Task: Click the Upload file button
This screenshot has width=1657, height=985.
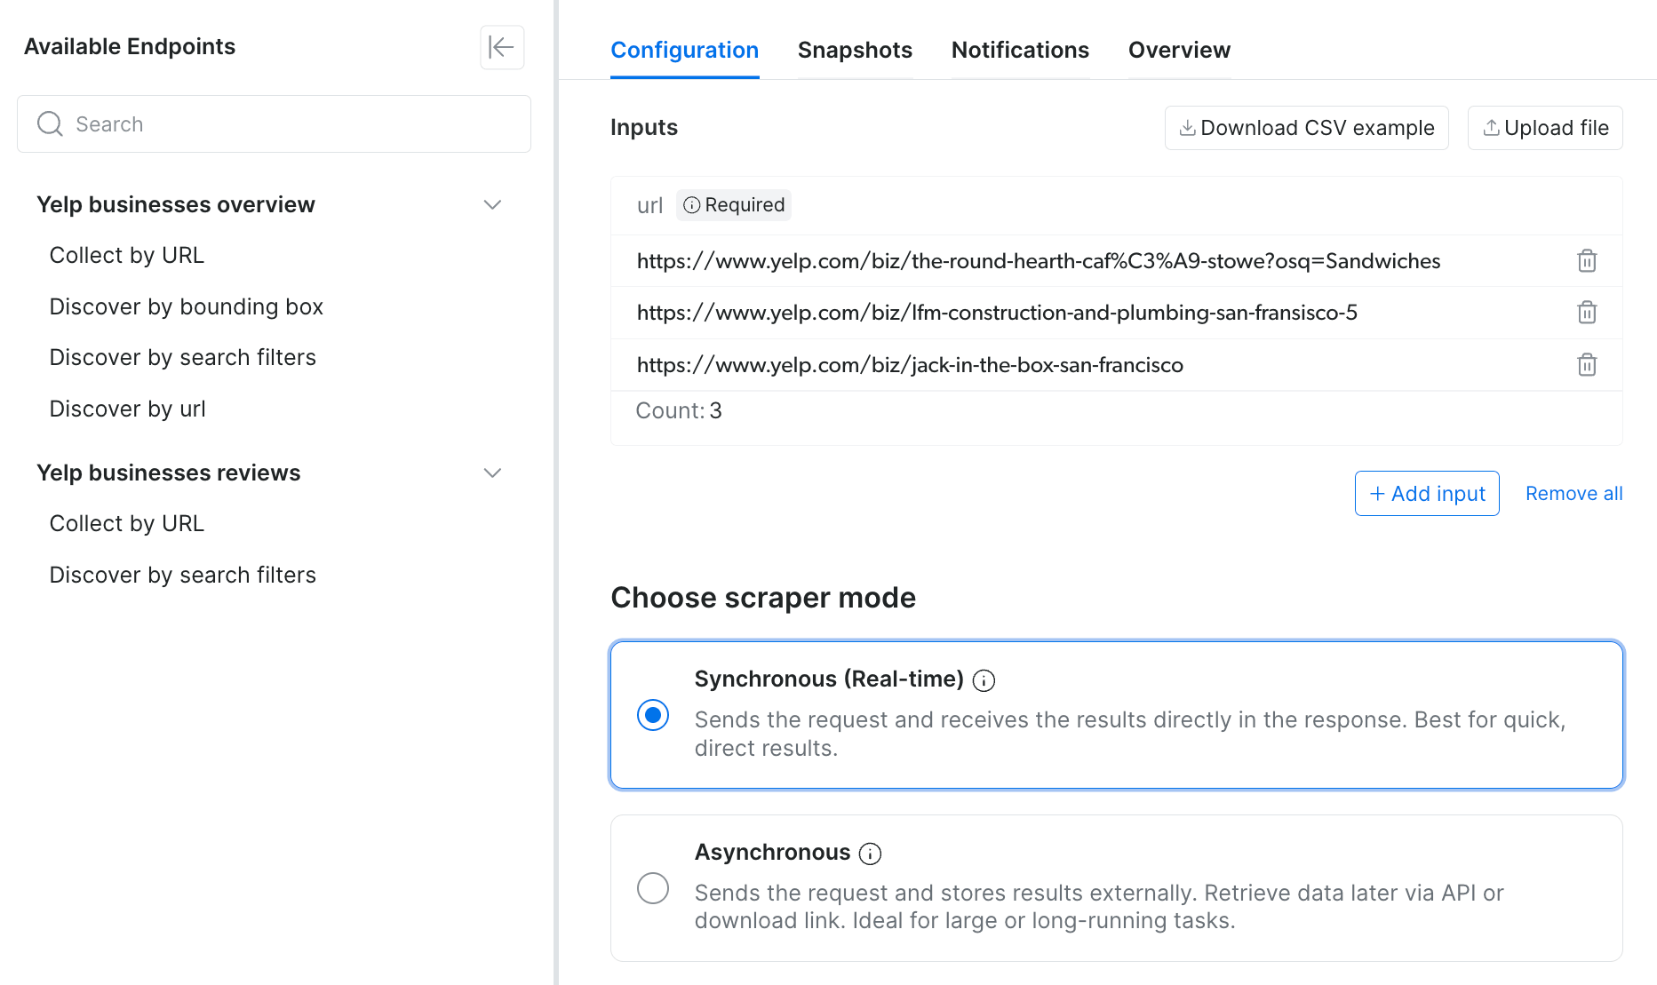Action: click(1545, 128)
